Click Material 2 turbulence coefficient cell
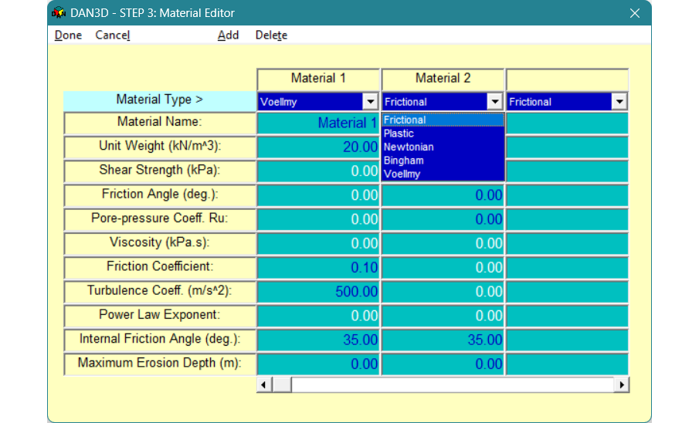The height and width of the screenshot is (423, 699). click(443, 292)
